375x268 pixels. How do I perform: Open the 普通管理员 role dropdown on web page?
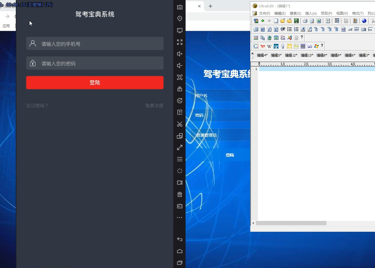[x=220, y=135]
